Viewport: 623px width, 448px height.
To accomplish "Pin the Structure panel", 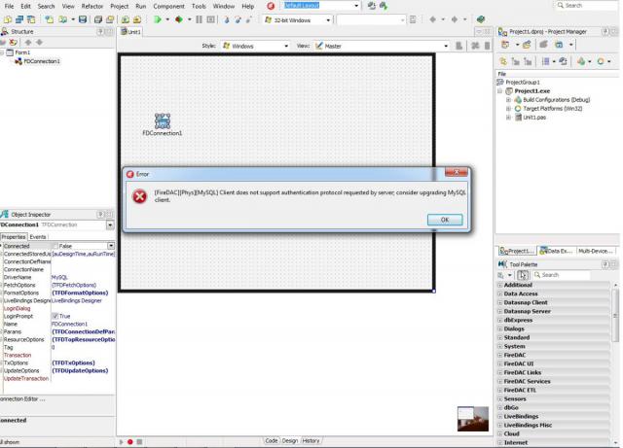I will point(100,31).
